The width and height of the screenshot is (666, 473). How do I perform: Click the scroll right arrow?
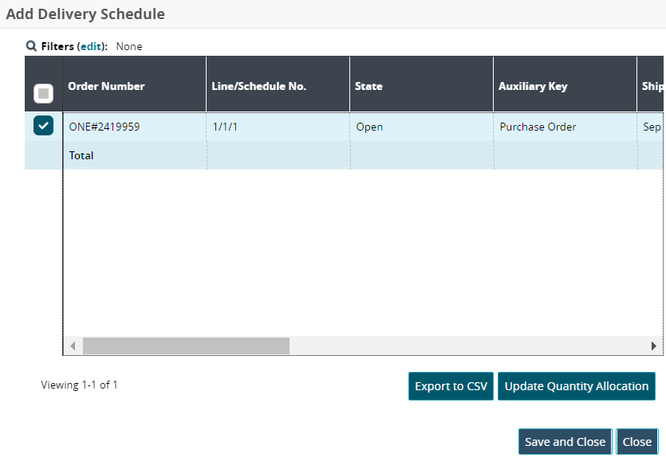[654, 346]
